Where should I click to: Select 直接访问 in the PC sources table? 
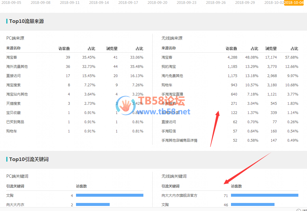13,76
